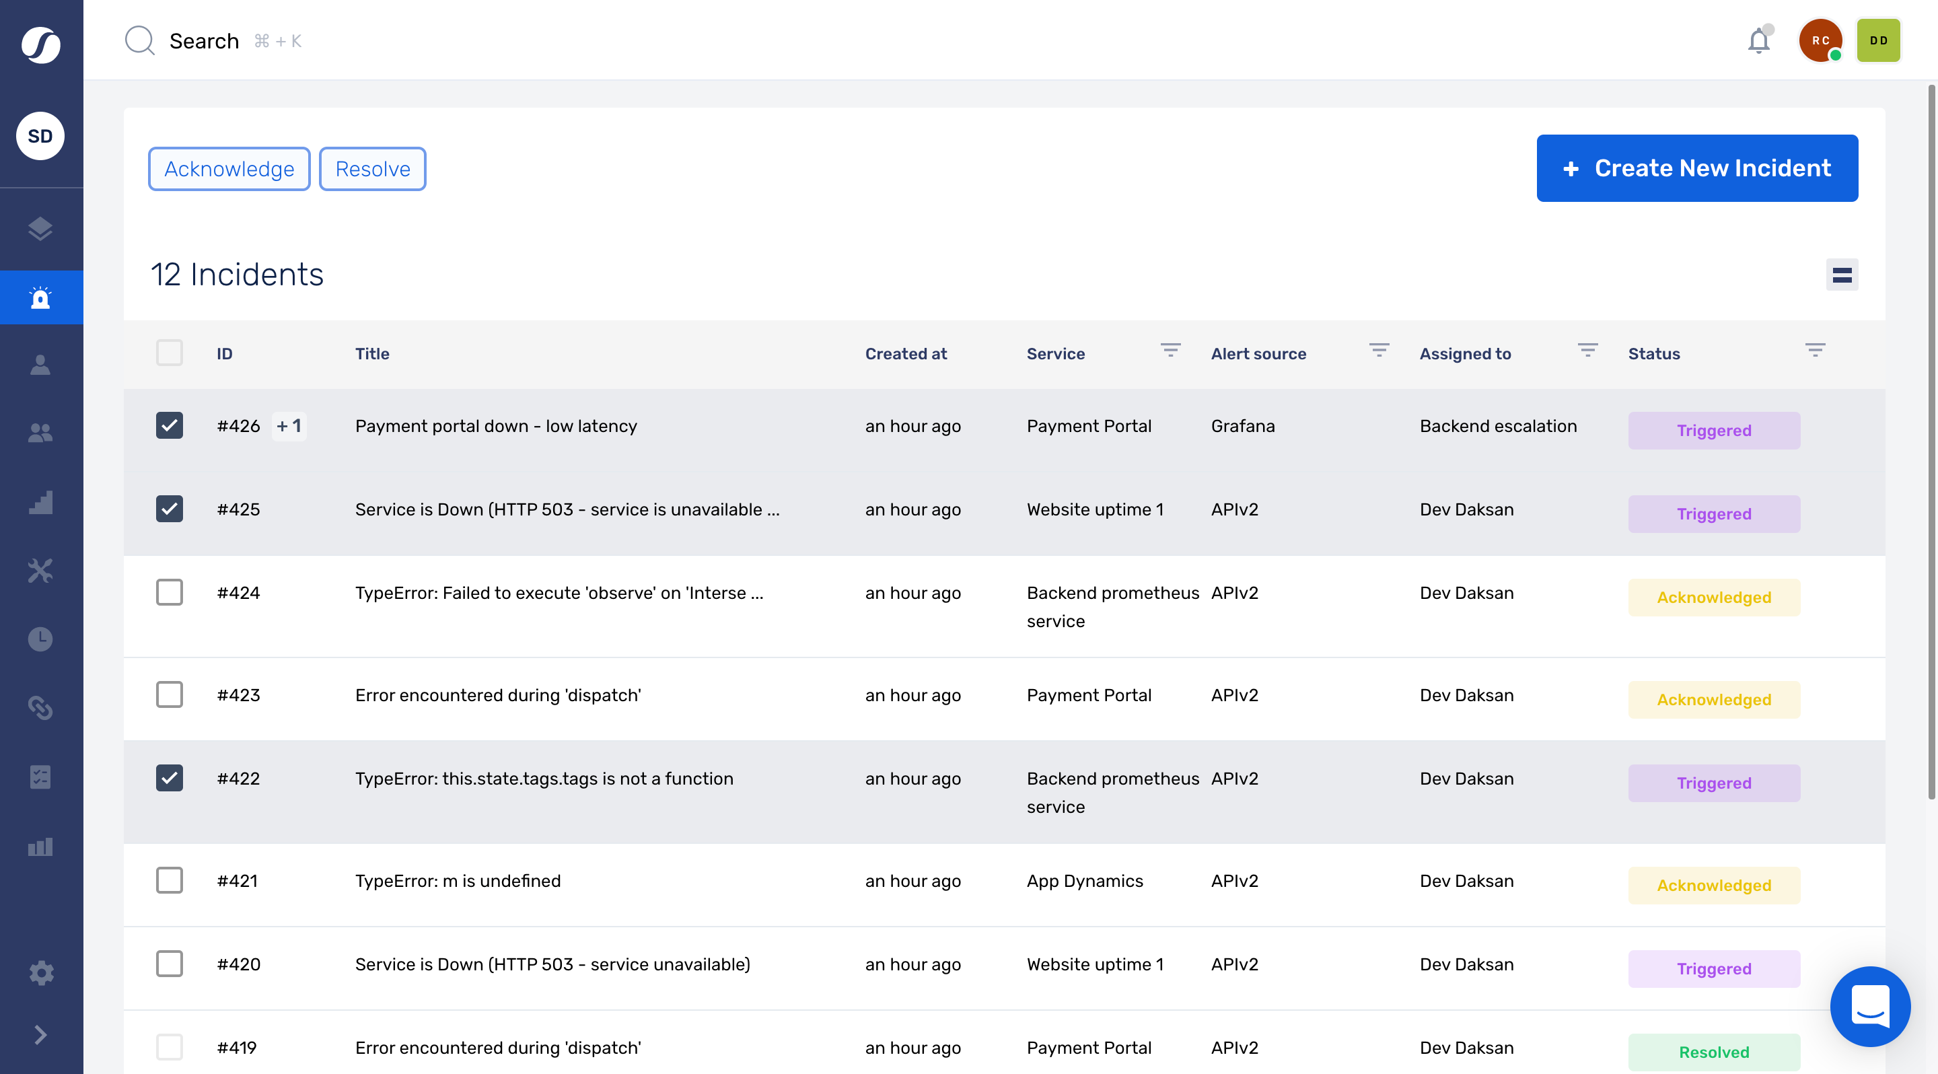Open the clock schedules sidebar icon
This screenshot has height=1074, width=1938.
click(40, 639)
